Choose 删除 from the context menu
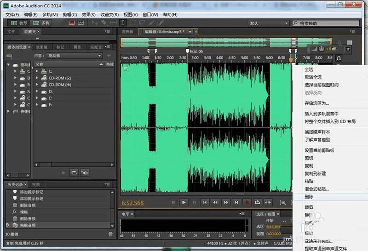Screen dimensions: 368x251 309,197
